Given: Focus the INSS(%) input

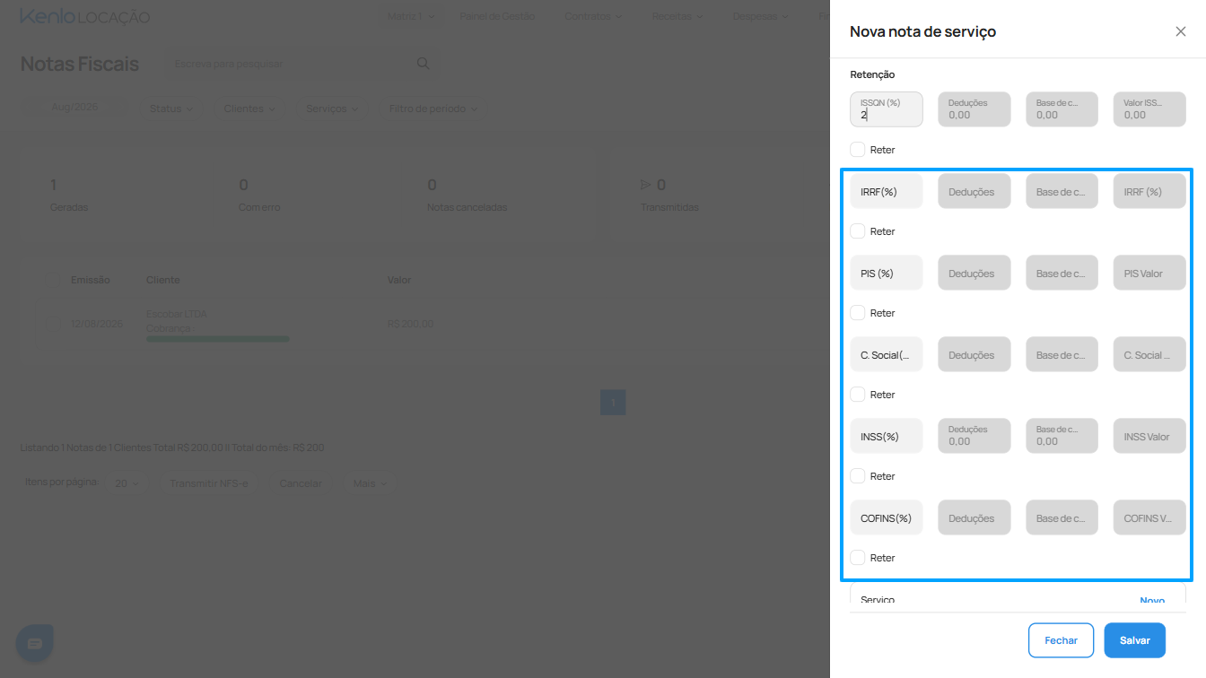Looking at the screenshot, I should pos(887,436).
